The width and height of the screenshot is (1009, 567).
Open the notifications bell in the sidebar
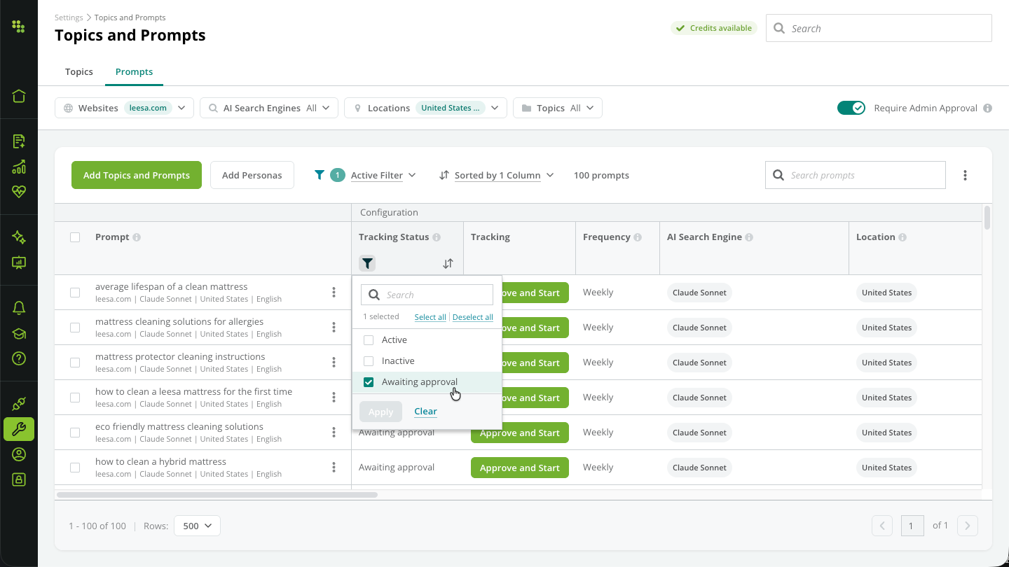[x=19, y=308]
